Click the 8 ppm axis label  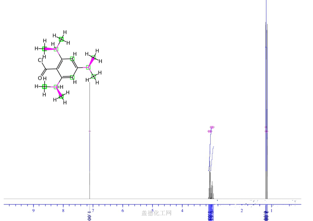click(63, 211)
